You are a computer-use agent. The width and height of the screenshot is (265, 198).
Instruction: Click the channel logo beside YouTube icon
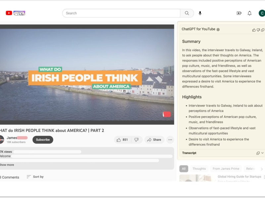tap(19, 13)
